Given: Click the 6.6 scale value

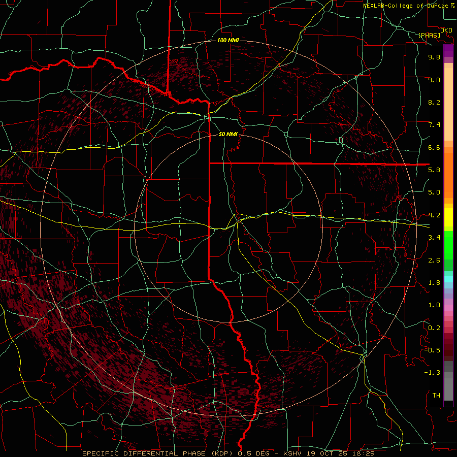Looking at the screenshot, I should pyautogui.click(x=434, y=147).
